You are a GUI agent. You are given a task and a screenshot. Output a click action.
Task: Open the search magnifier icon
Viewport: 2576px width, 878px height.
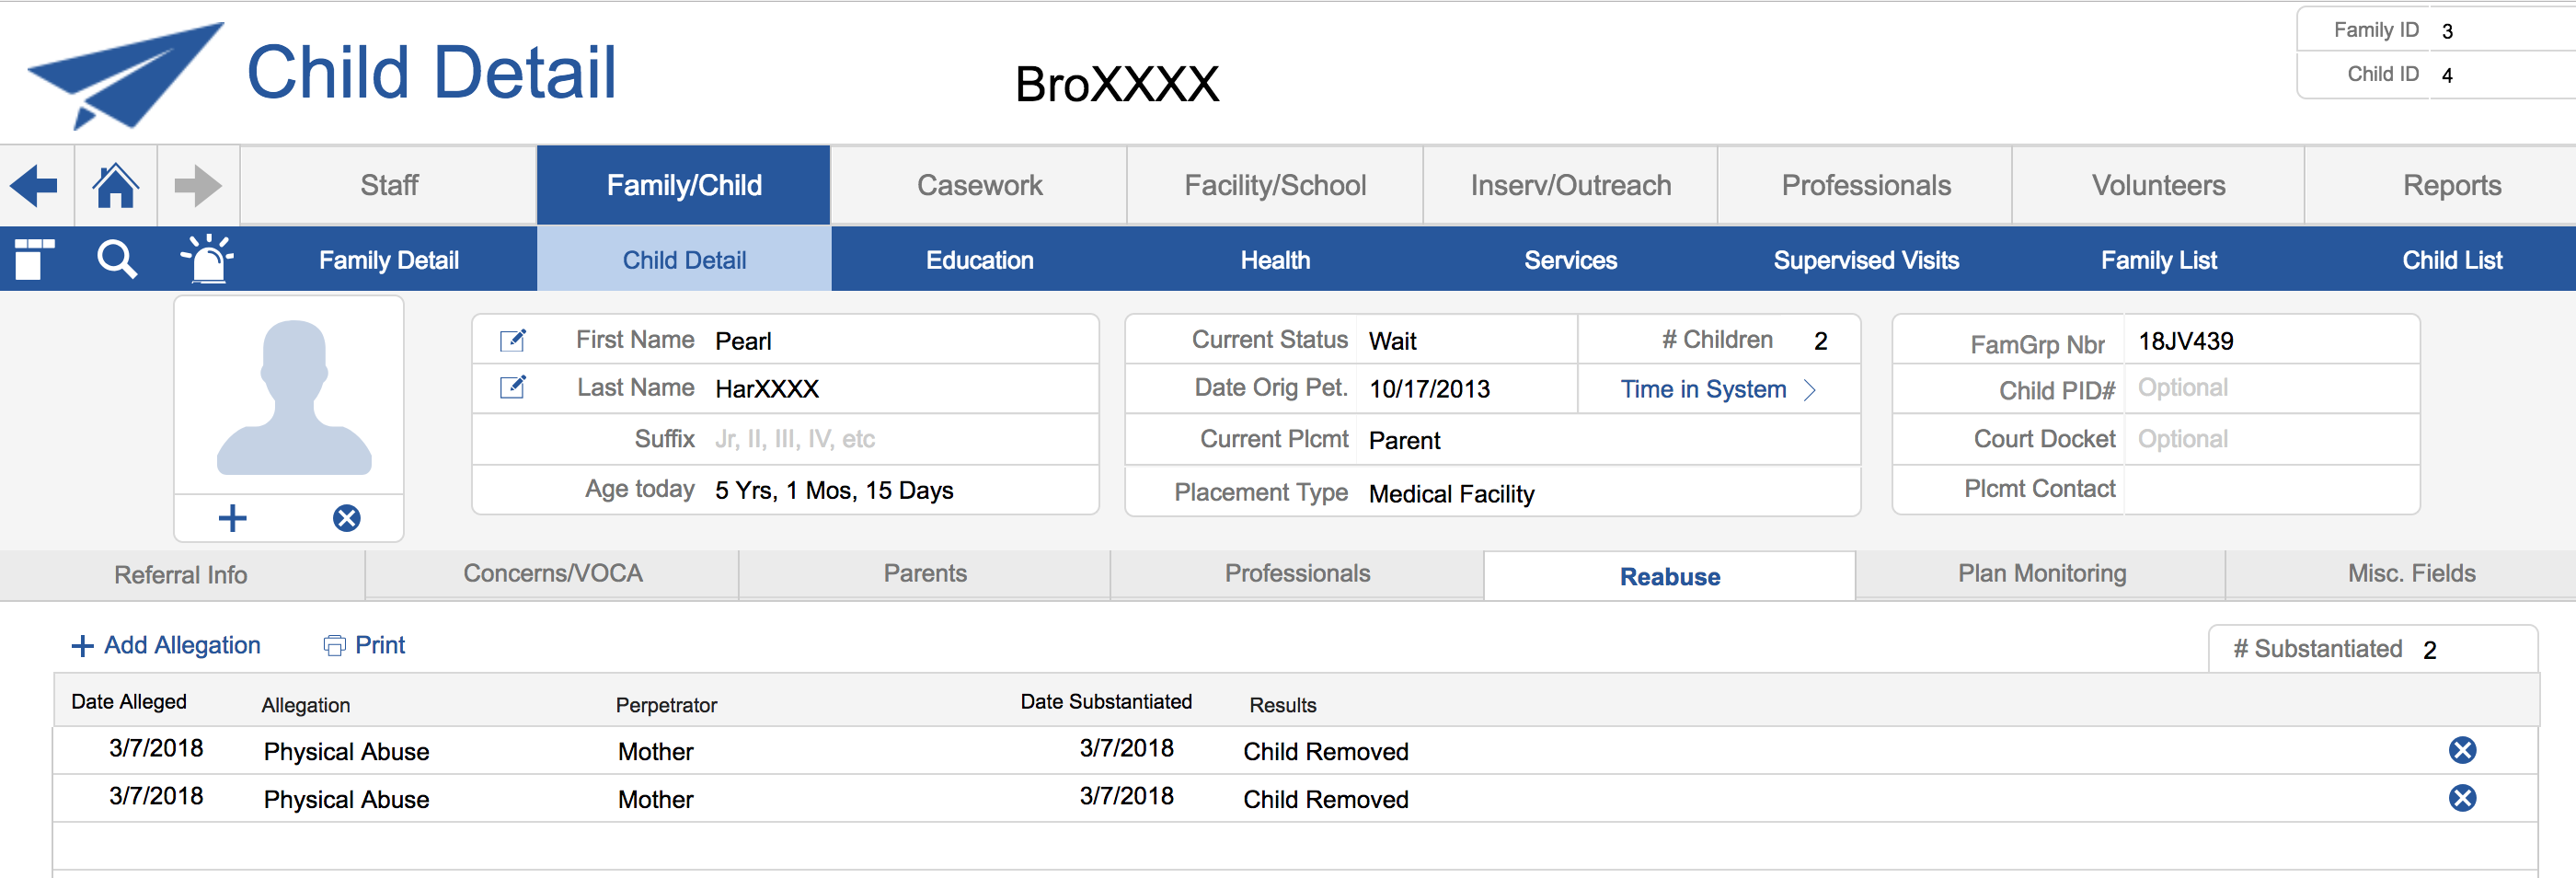[116, 260]
